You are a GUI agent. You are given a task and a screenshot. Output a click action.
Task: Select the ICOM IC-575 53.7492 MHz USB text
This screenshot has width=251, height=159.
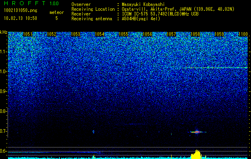pos(160,14)
